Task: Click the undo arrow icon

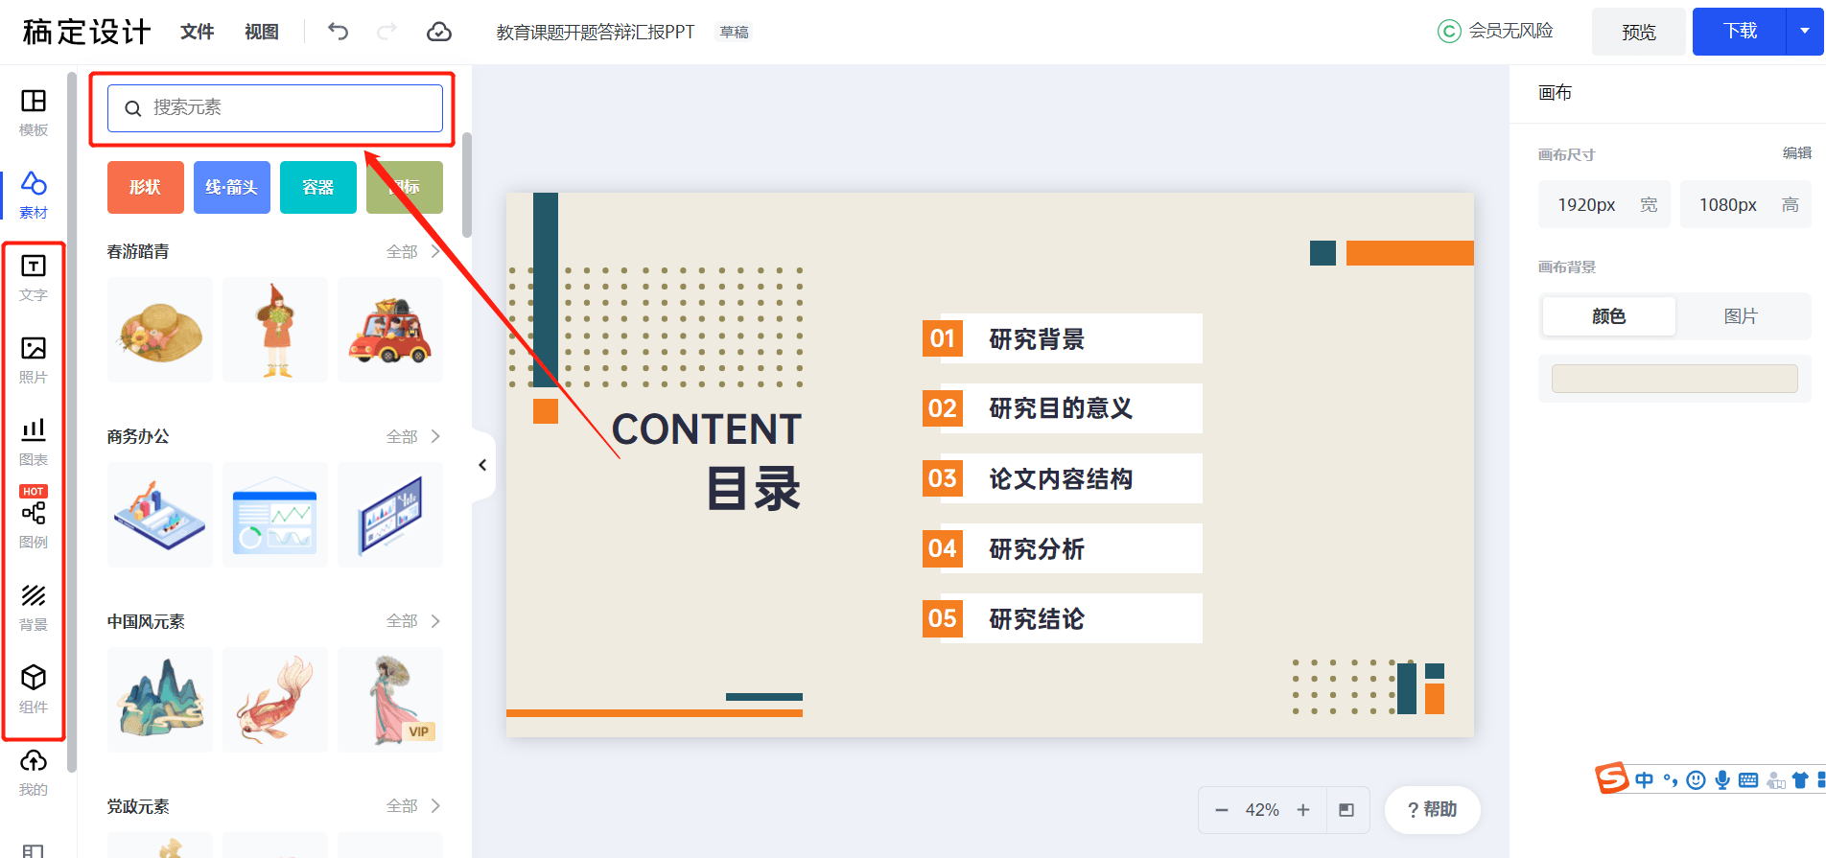Action: point(338,32)
